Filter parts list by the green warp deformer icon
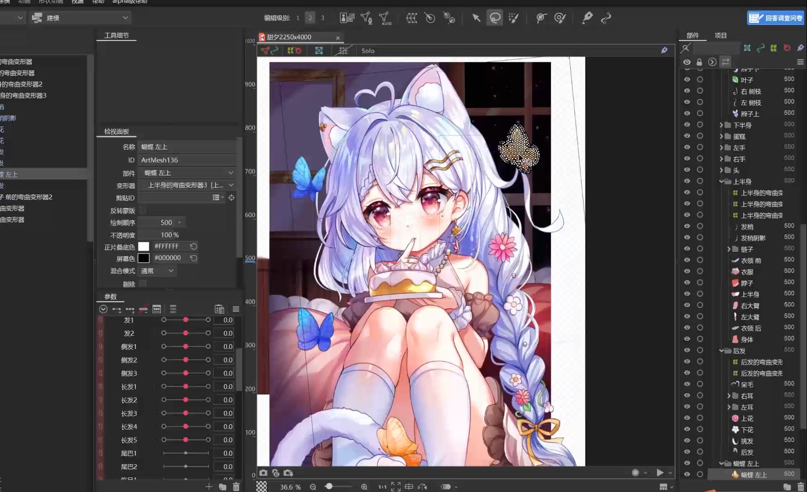807x492 pixels. point(773,48)
